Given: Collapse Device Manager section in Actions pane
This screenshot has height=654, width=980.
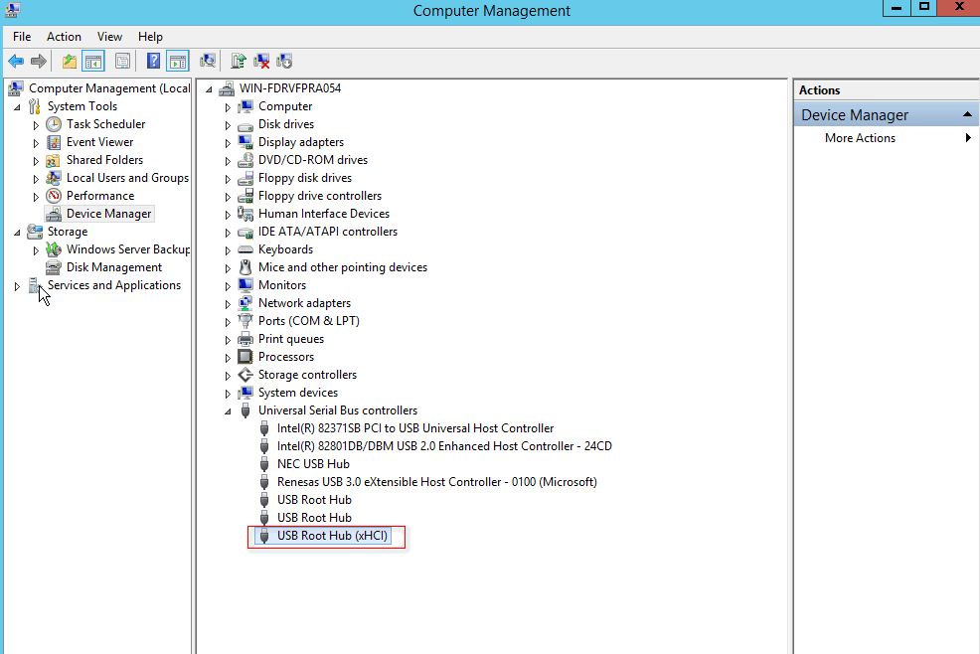Looking at the screenshot, I should 967,114.
